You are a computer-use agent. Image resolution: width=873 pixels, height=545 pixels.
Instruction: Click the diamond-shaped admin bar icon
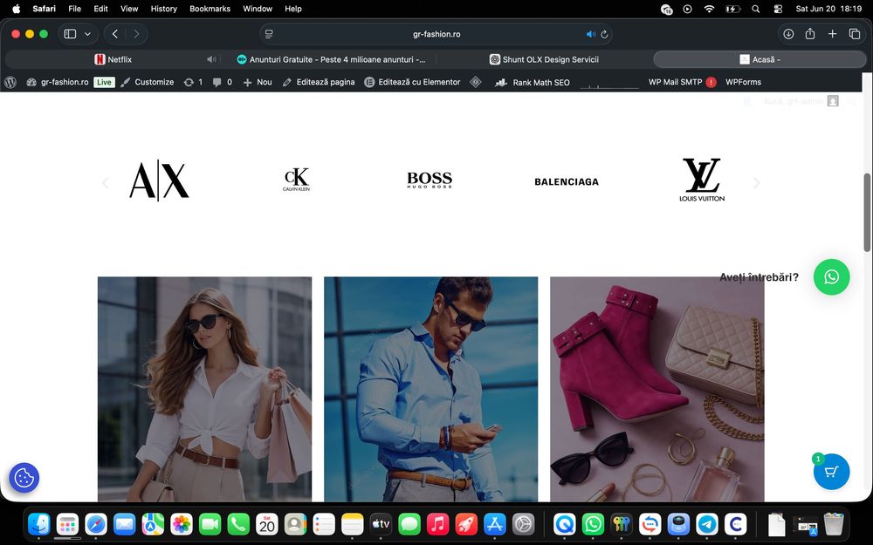click(x=476, y=82)
